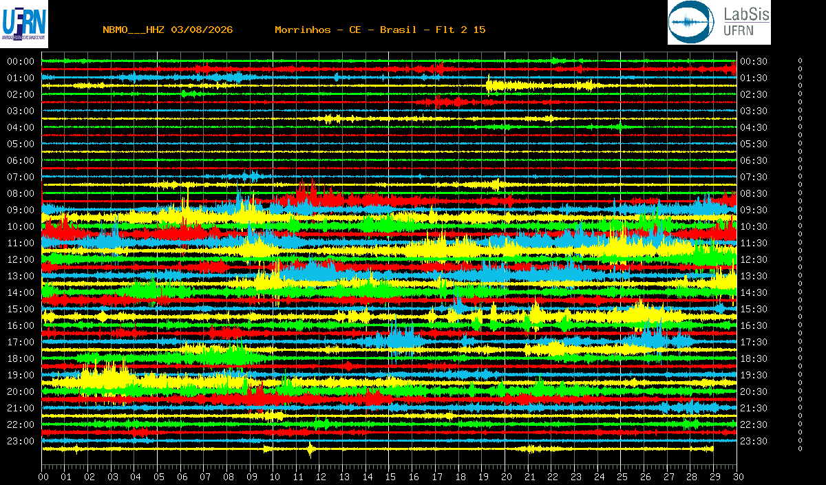This screenshot has width=826, height=485.
Task: Select the 07:30 half-hour label
Action: coord(753,177)
